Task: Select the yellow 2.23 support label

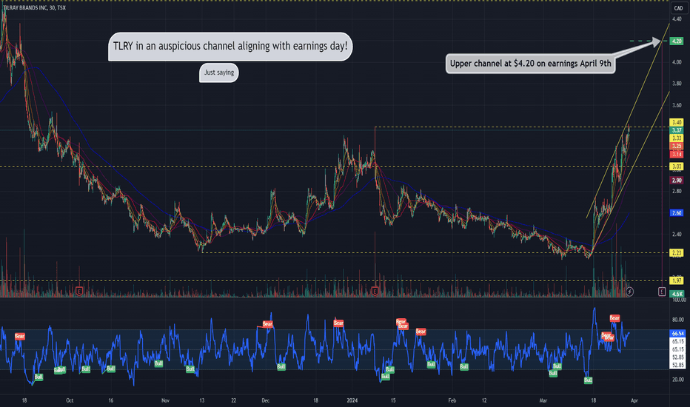Action: point(677,252)
